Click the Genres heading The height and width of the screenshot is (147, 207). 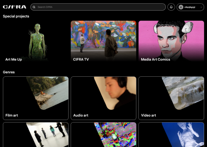[x=9, y=72]
